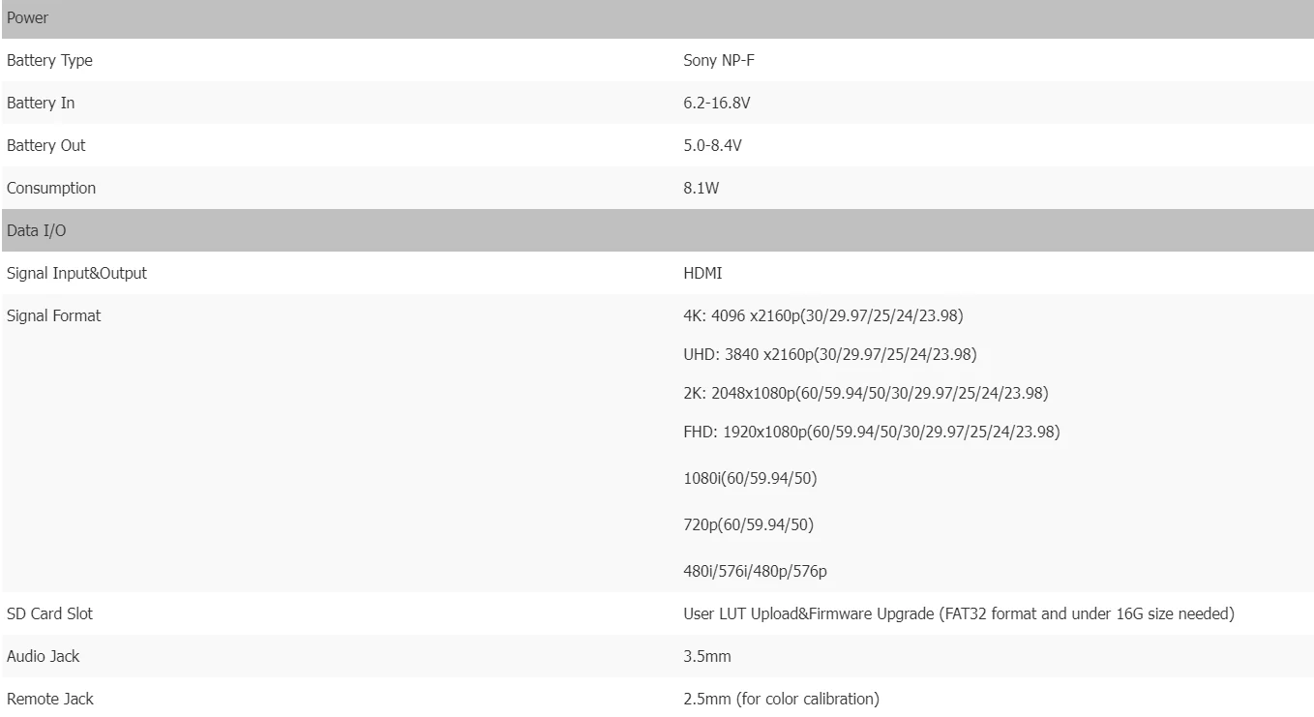Select the HDMI value text
The height and width of the screenshot is (717, 1314).
(702, 274)
